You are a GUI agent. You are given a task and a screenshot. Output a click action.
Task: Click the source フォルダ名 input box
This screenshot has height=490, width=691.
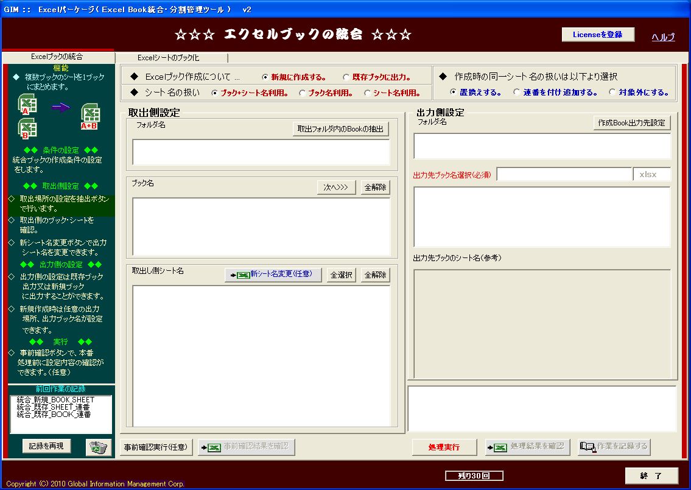(261, 152)
